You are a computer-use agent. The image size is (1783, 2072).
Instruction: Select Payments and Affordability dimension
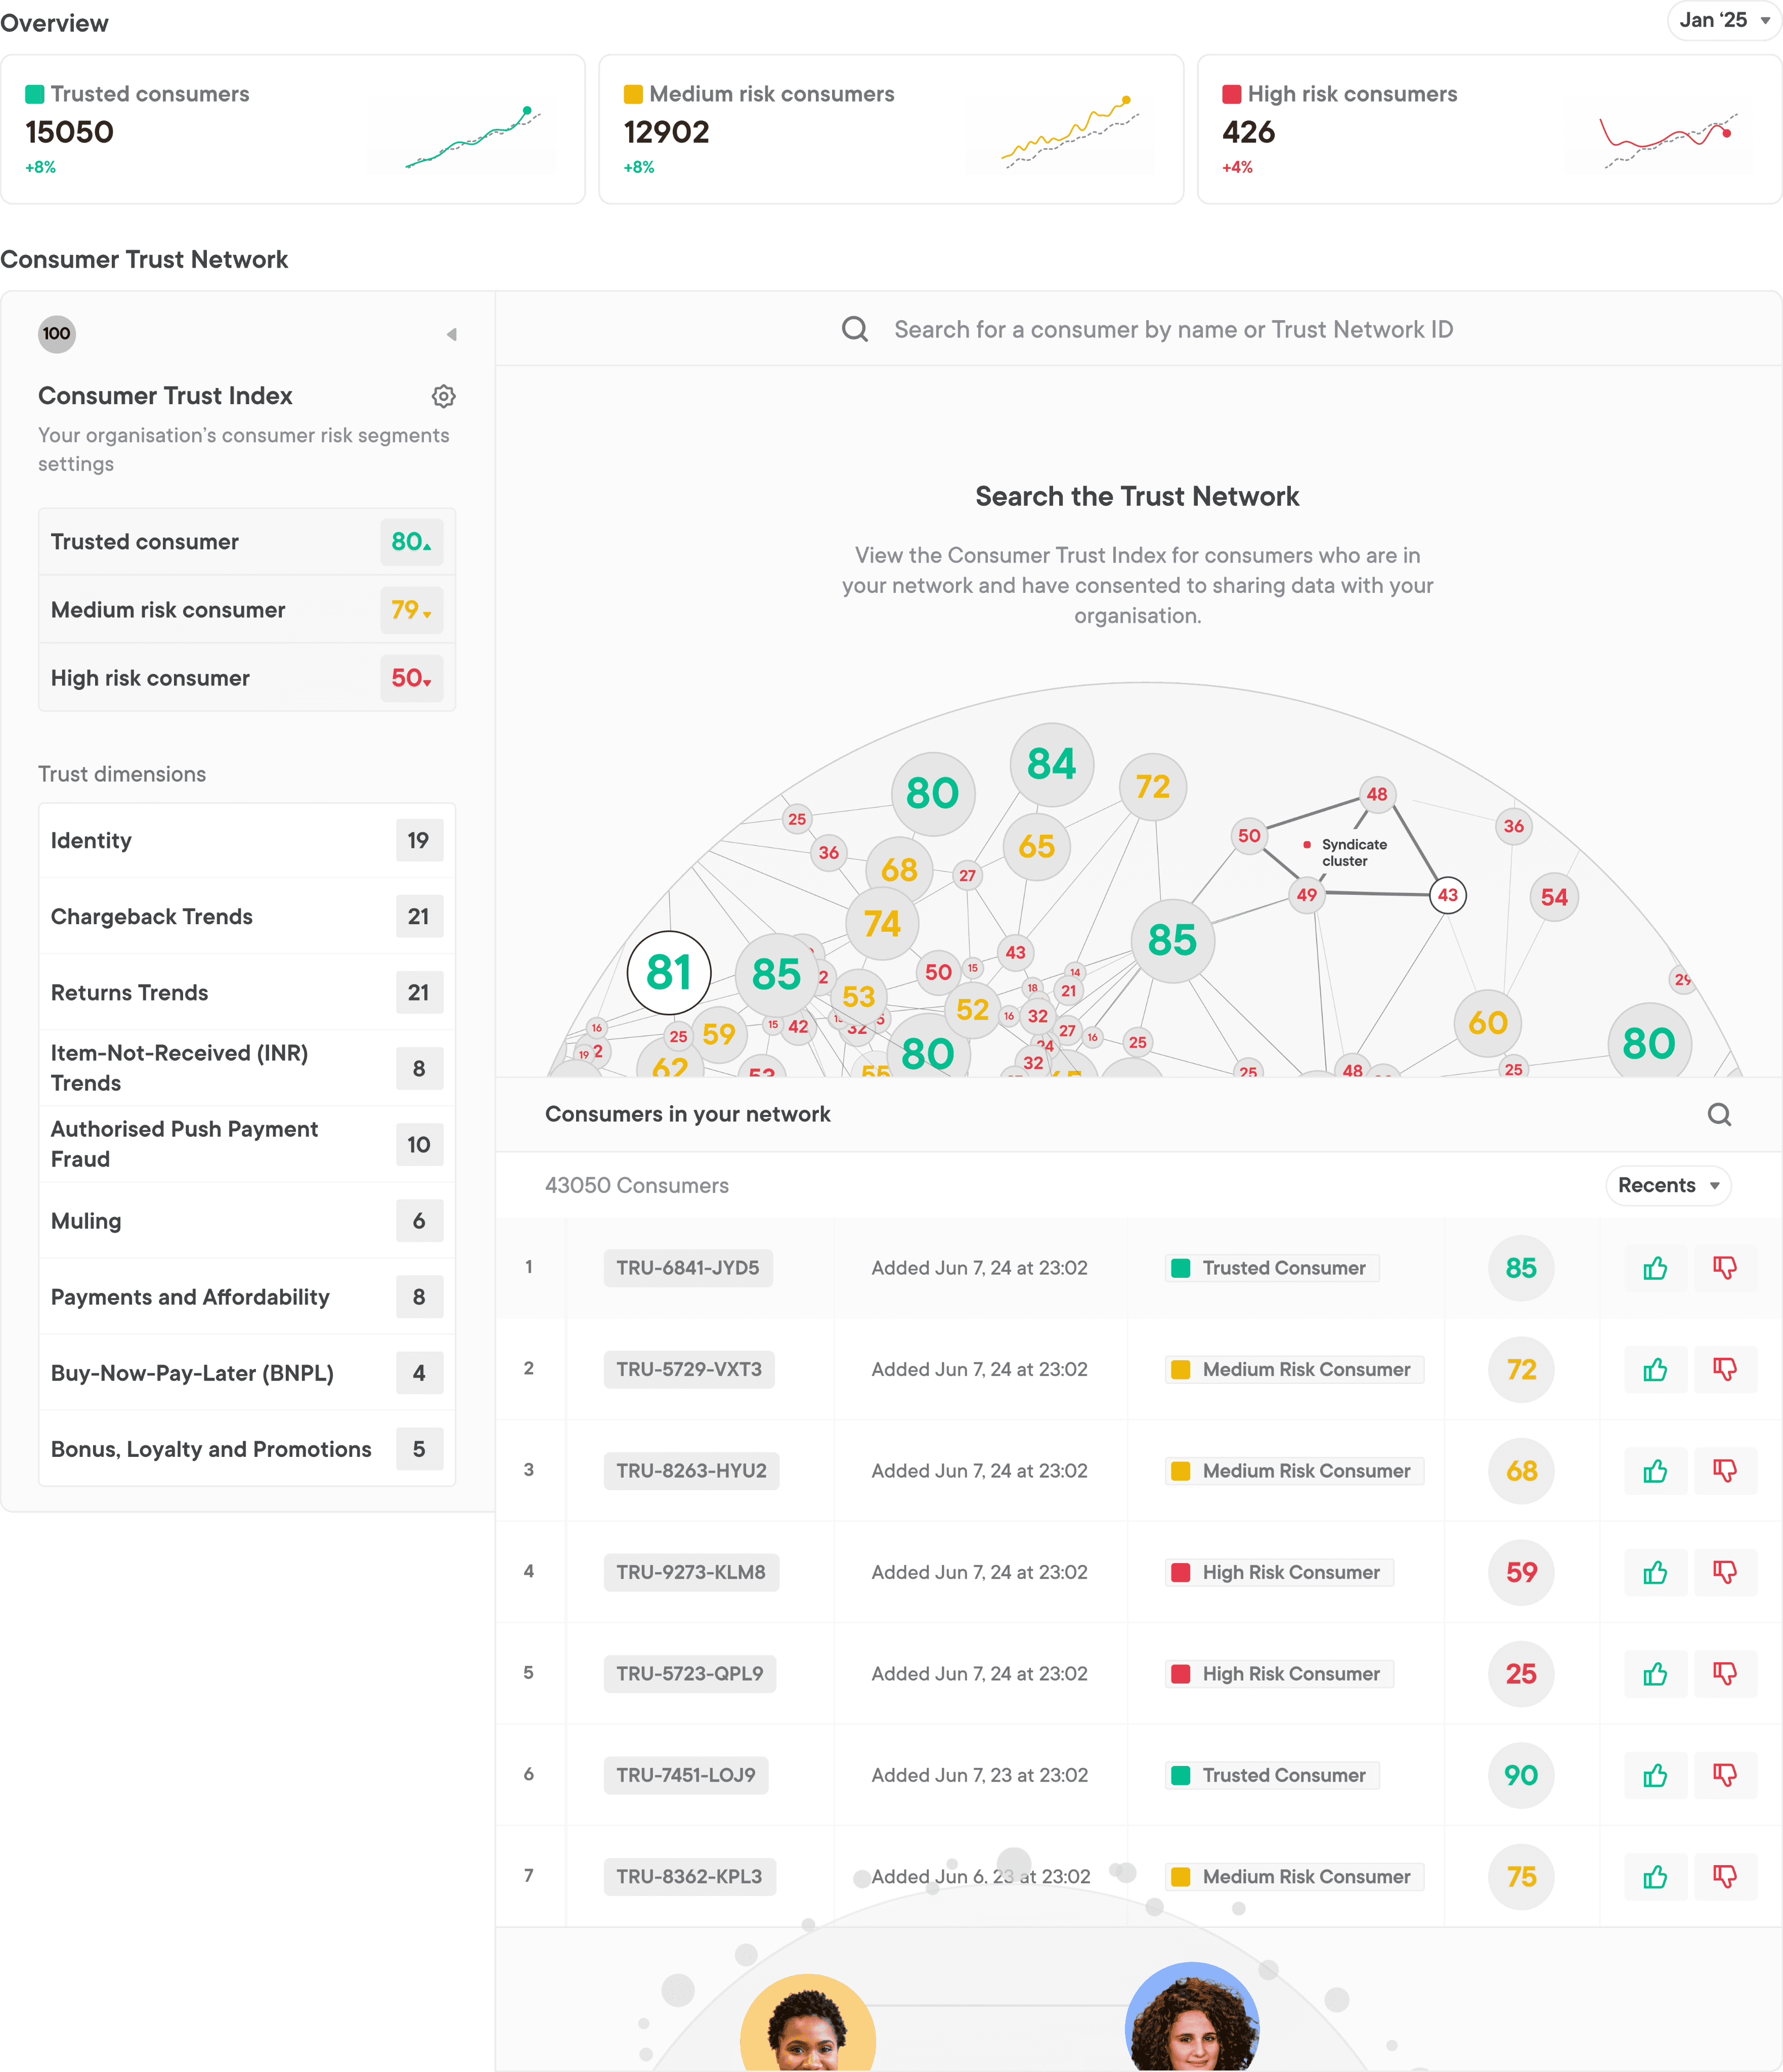[x=247, y=1297]
